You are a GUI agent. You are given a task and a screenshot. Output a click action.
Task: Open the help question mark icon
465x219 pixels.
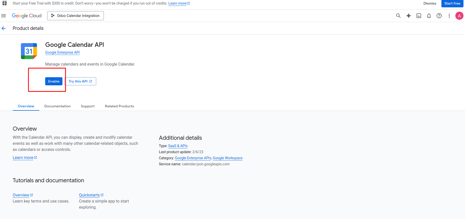click(439, 16)
